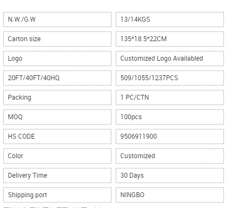
Task: Select the 135*18.5*22CM carton dimensions cell
Action: [x=170, y=39]
